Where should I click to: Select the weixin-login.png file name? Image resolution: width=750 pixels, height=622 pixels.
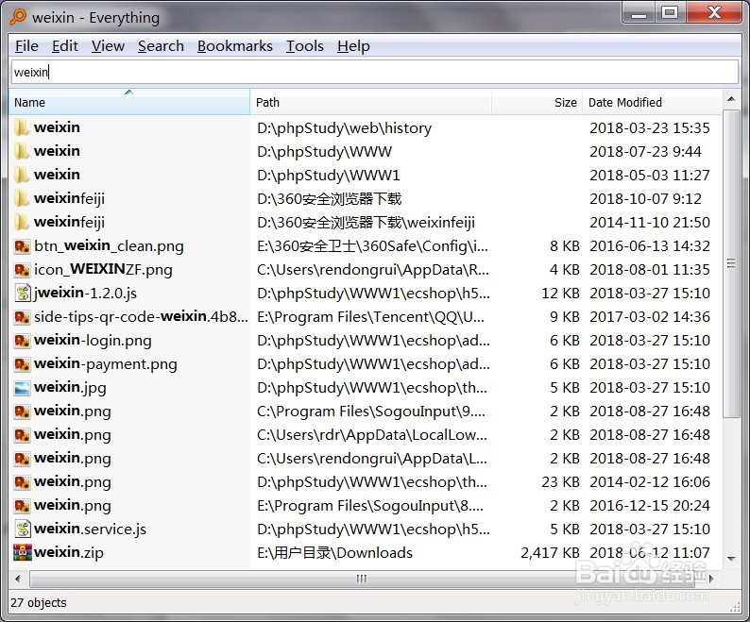coord(93,340)
